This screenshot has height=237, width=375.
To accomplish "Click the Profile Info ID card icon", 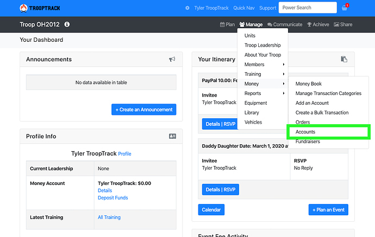I will 172,136.
